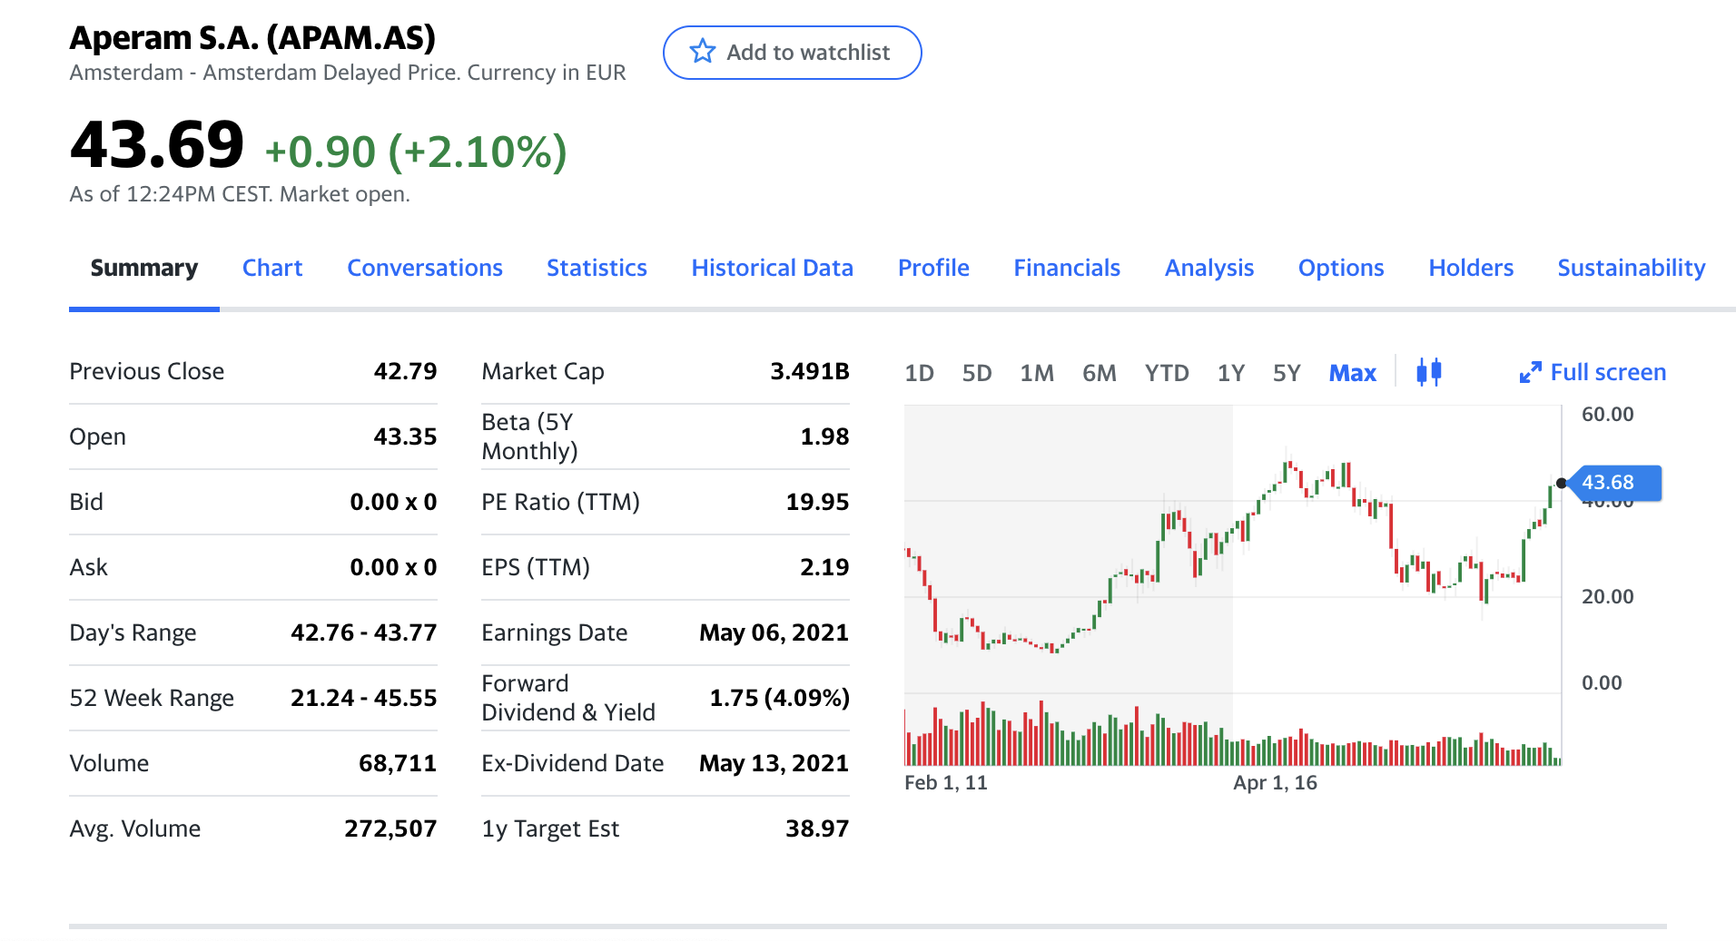This screenshot has width=1736, height=941.
Task: Click the 52 Week Range value
Action: (363, 698)
